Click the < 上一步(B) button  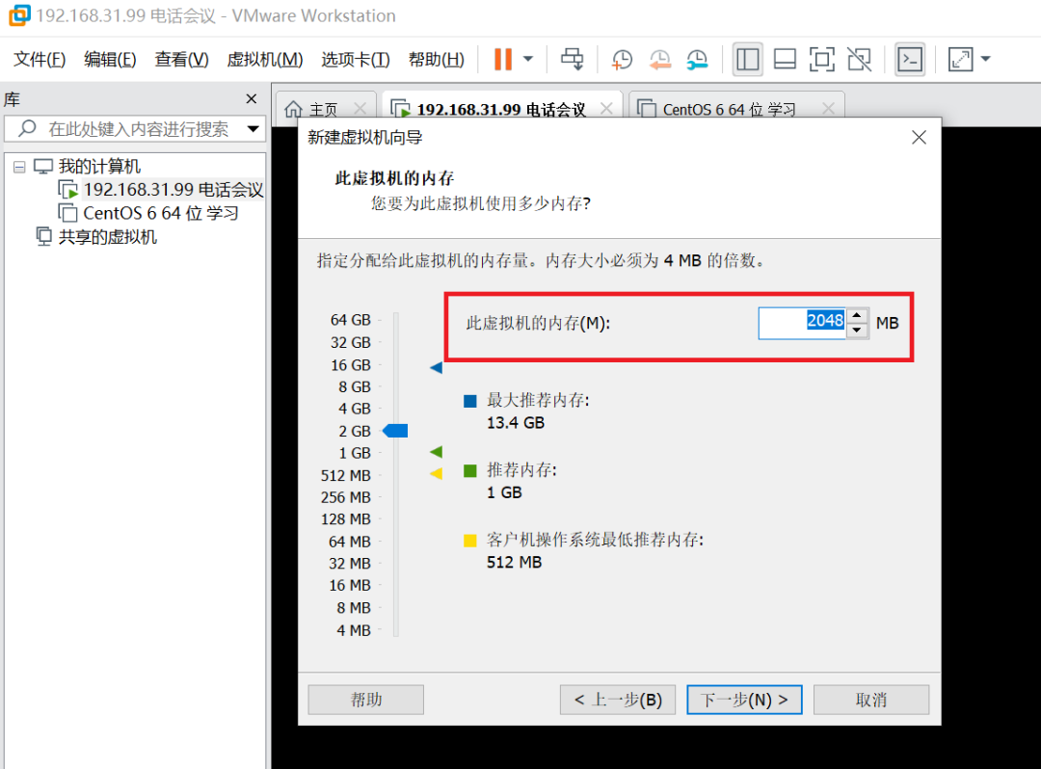pyautogui.click(x=618, y=700)
